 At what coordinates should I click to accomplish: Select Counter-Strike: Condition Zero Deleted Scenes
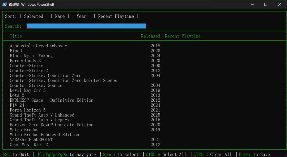click(63, 80)
